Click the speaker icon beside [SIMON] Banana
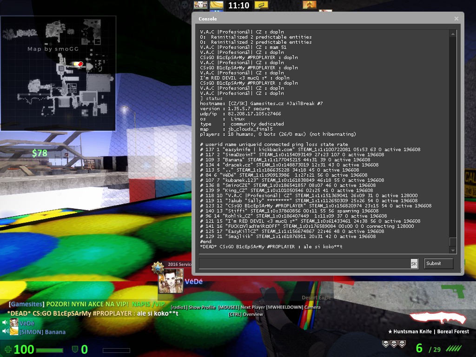This screenshot has height=357, width=476. click(5, 331)
